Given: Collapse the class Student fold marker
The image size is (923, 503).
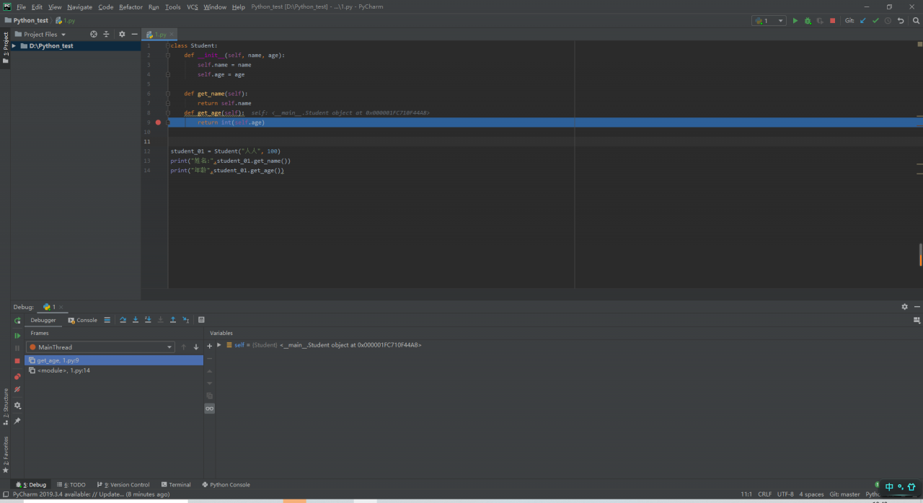Looking at the screenshot, I should coord(167,45).
